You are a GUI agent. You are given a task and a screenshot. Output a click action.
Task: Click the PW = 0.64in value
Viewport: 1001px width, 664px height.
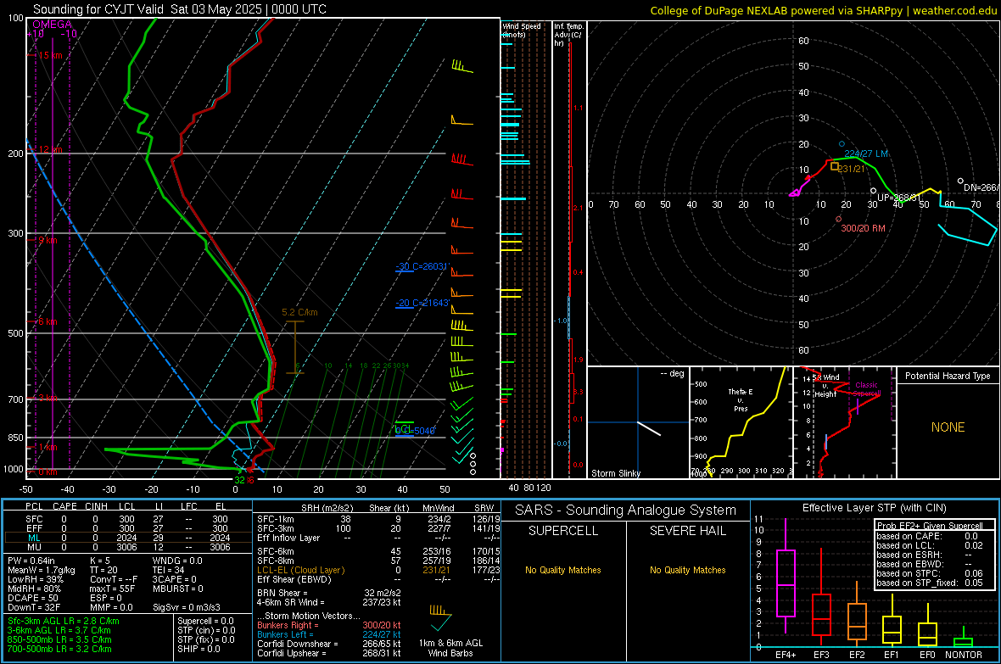click(31, 561)
